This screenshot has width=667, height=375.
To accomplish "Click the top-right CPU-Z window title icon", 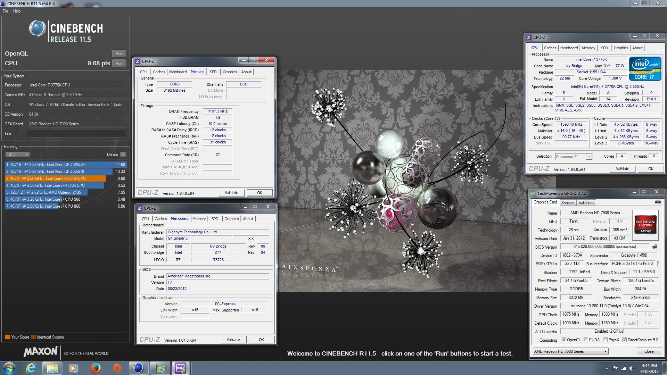I will coord(529,37).
